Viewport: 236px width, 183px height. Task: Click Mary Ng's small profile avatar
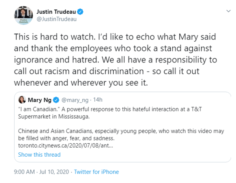click(22, 99)
